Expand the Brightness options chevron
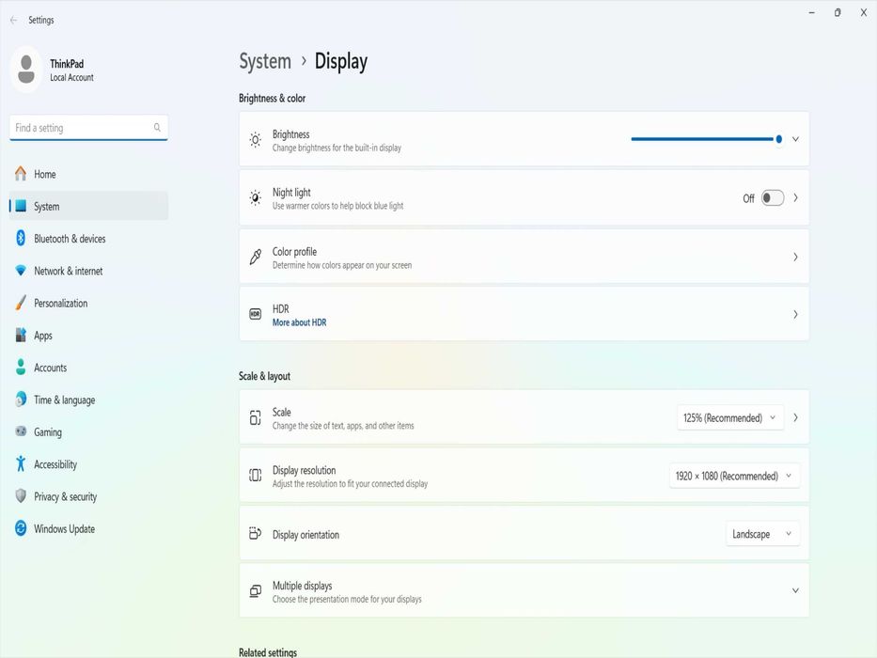 point(795,139)
